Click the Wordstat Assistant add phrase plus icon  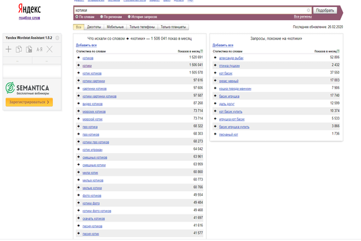pyautogui.click(x=8, y=49)
